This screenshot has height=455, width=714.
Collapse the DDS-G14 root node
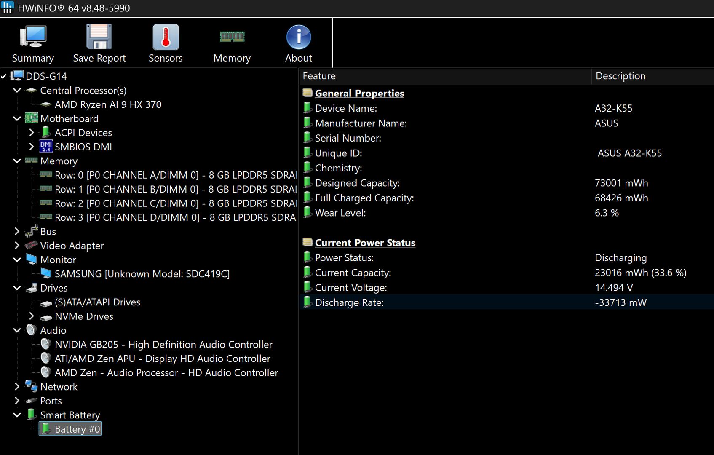tap(4, 76)
